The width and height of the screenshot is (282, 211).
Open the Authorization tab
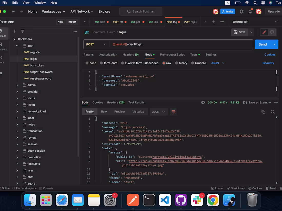point(108,54)
